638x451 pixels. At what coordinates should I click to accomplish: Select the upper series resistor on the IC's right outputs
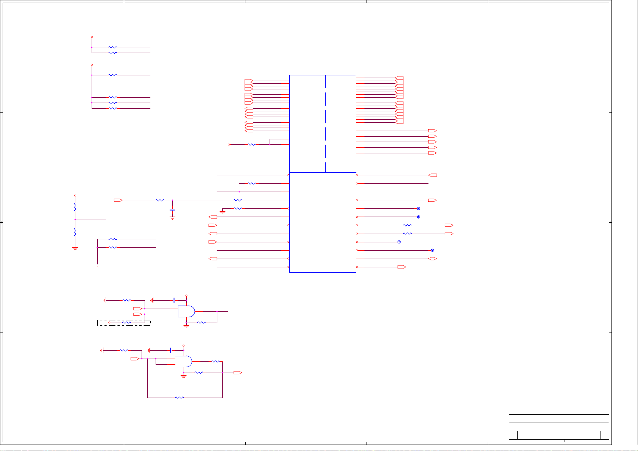pos(407,225)
